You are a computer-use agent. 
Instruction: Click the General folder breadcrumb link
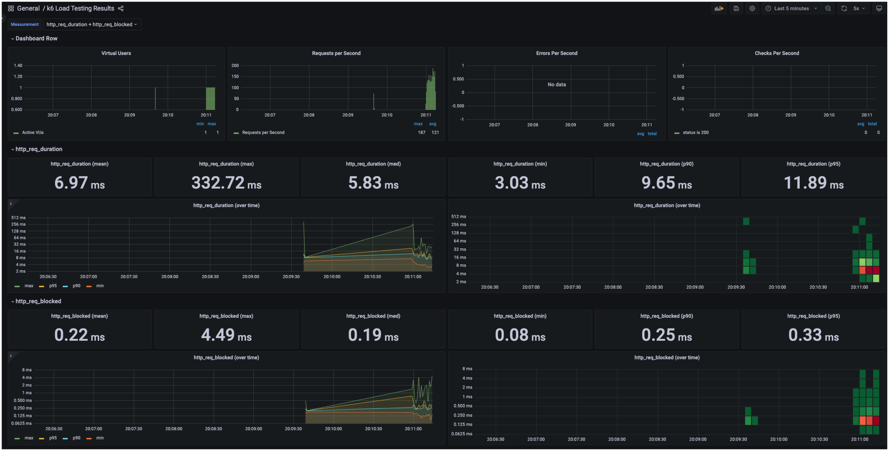coord(28,8)
